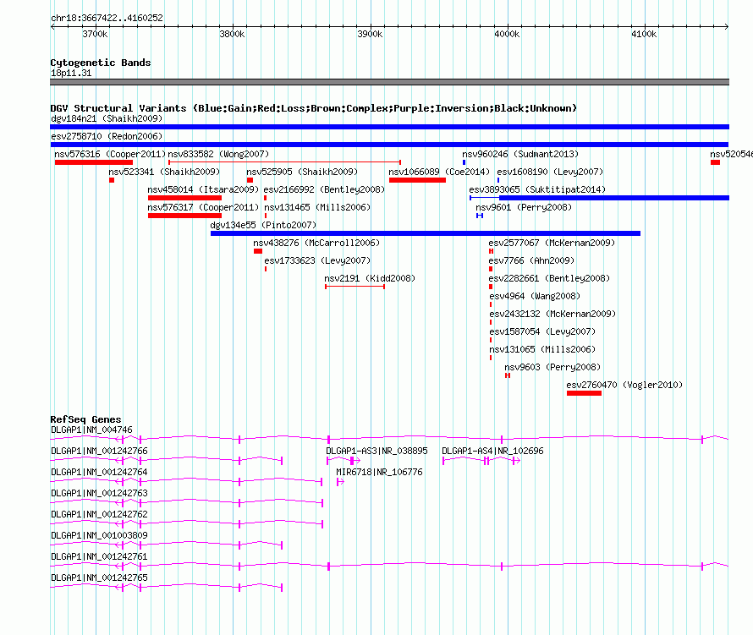Click DLGAP1|NM_004746 gene label
This screenshot has width=753, height=635.
point(91,430)
